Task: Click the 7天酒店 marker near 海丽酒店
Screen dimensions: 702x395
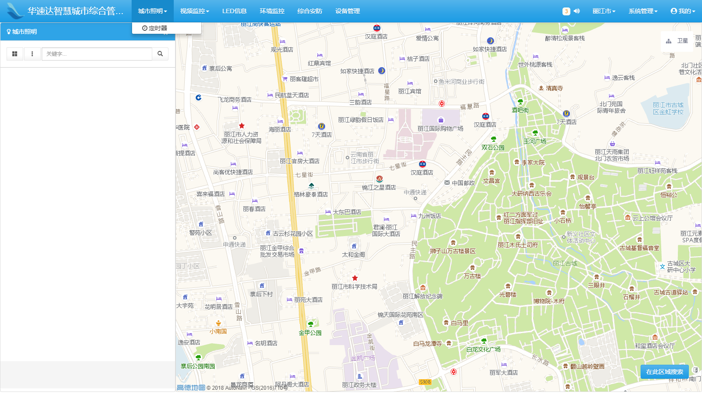Action: (x=322, y=126)
